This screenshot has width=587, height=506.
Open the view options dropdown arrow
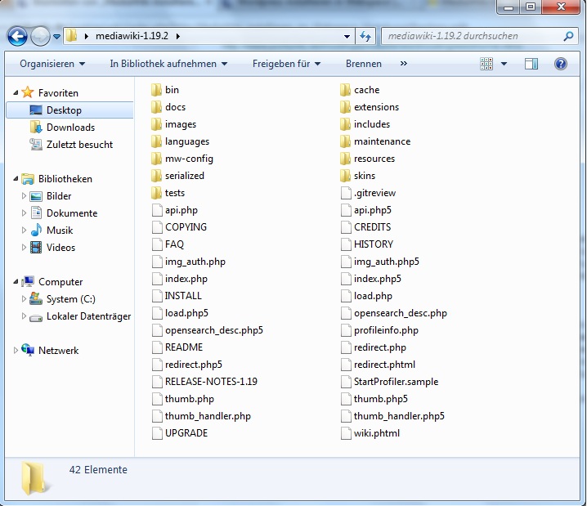(x=504, y=64)
